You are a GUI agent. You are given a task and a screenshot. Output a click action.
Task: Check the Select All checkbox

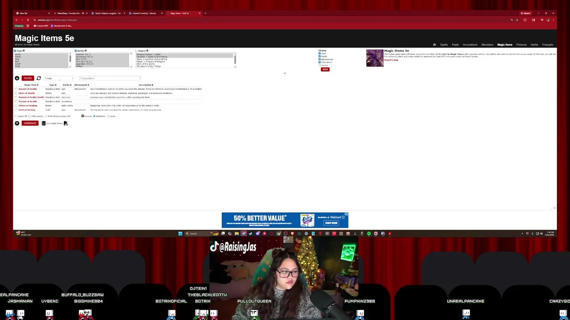click(16, 116)
